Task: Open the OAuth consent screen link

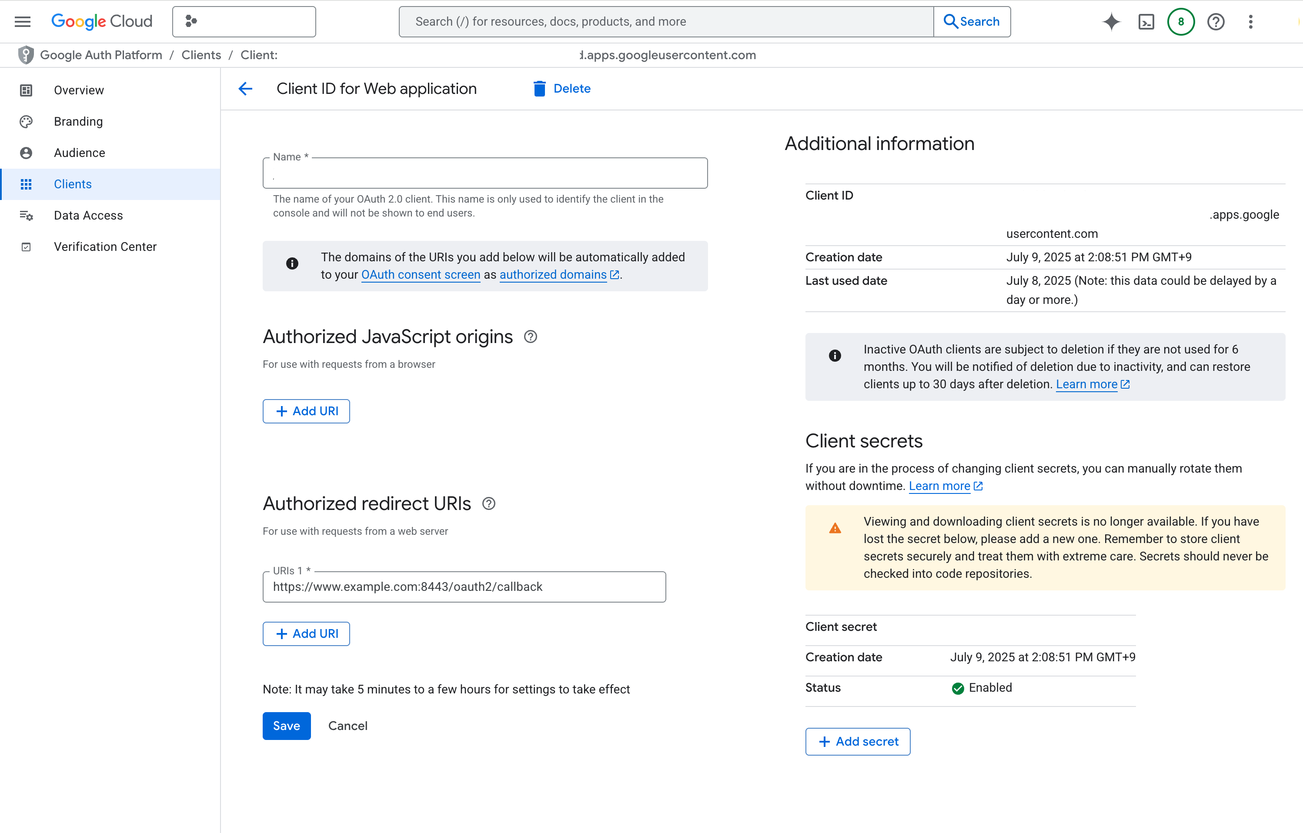Action: 421,275
